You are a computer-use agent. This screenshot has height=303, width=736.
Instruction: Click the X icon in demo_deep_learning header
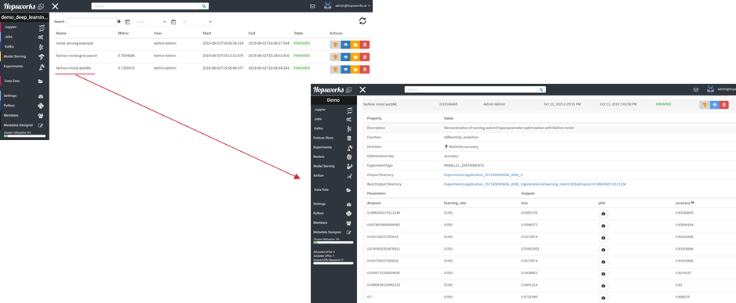[x=56, y=6]
